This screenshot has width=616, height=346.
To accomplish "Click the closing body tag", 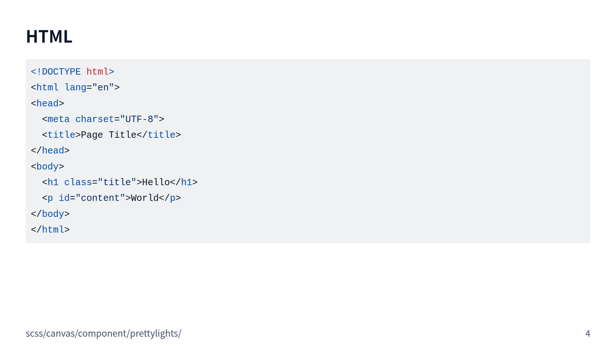I will (x=50, y=214).
